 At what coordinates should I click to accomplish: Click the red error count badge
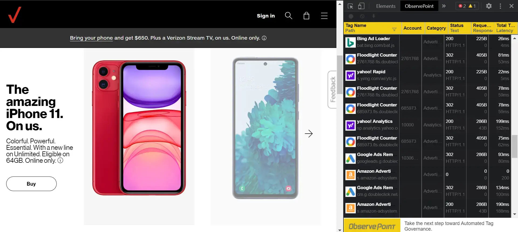click(462, 6)
